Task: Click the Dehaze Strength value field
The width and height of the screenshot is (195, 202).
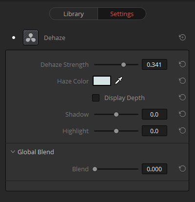Action: pyautogui.click(x=155, y=64)
